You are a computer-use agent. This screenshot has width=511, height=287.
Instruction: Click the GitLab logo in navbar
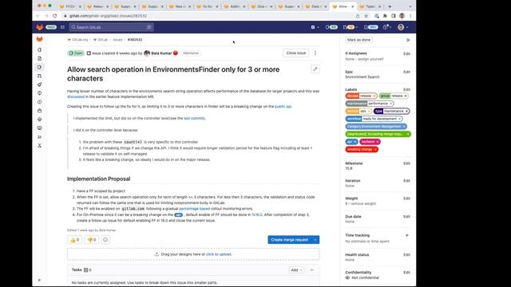click(39, 27)
